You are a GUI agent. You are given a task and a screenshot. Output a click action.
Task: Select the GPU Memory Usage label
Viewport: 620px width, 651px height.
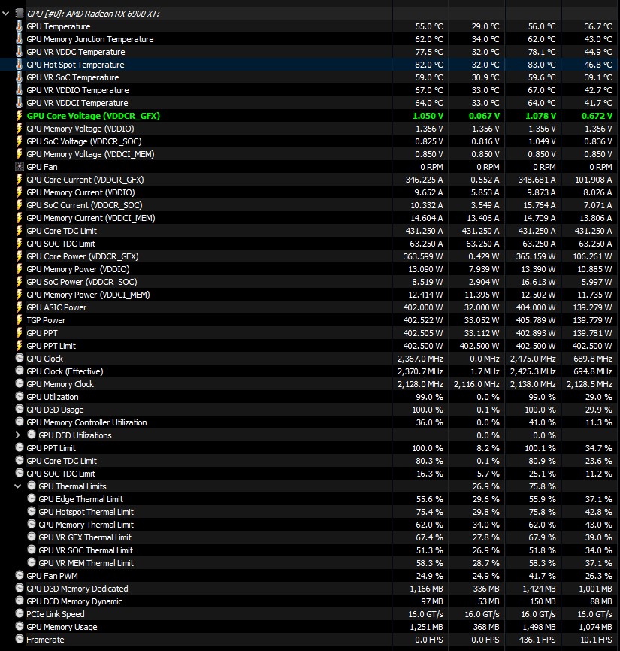(x=62, y=627)
